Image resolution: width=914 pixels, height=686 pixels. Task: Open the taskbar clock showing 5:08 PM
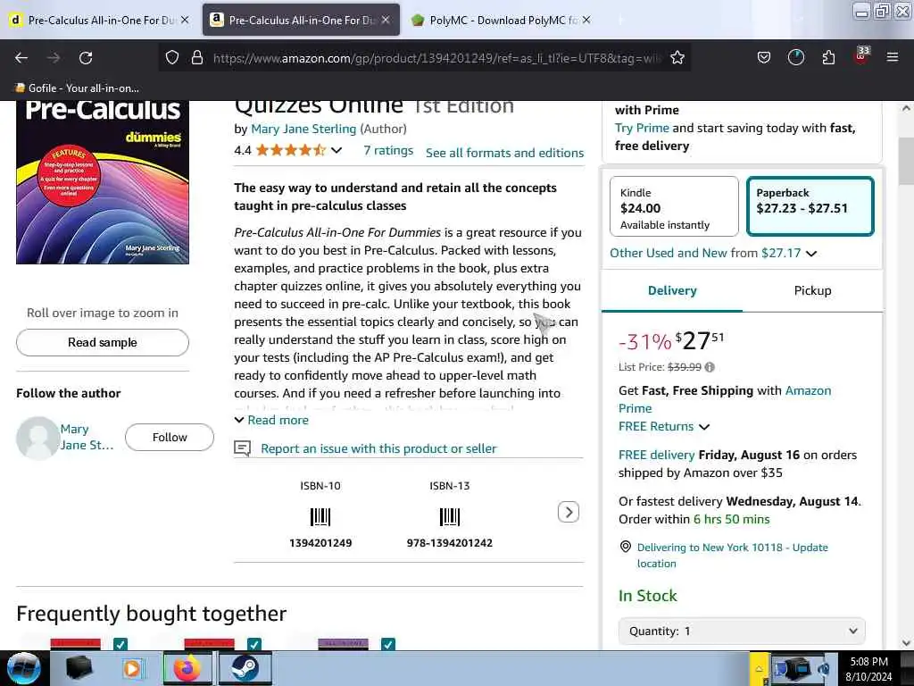(x=868, y=669)
